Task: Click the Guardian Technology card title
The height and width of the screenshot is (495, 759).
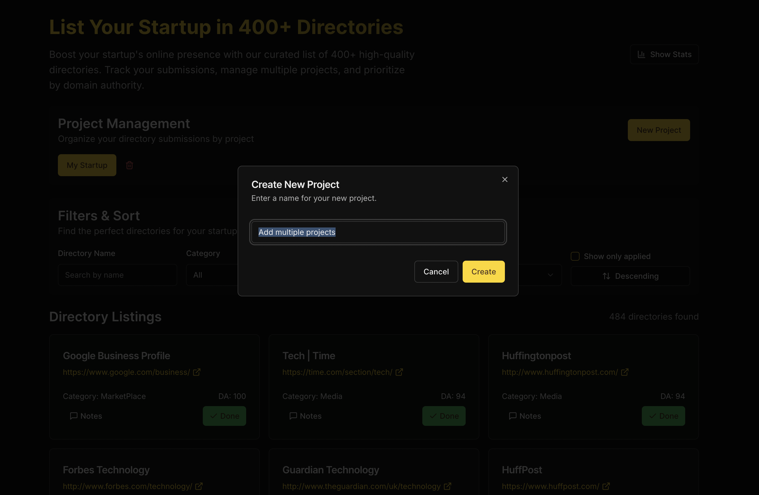Action: pyautogui.click(x=331, y=470)
